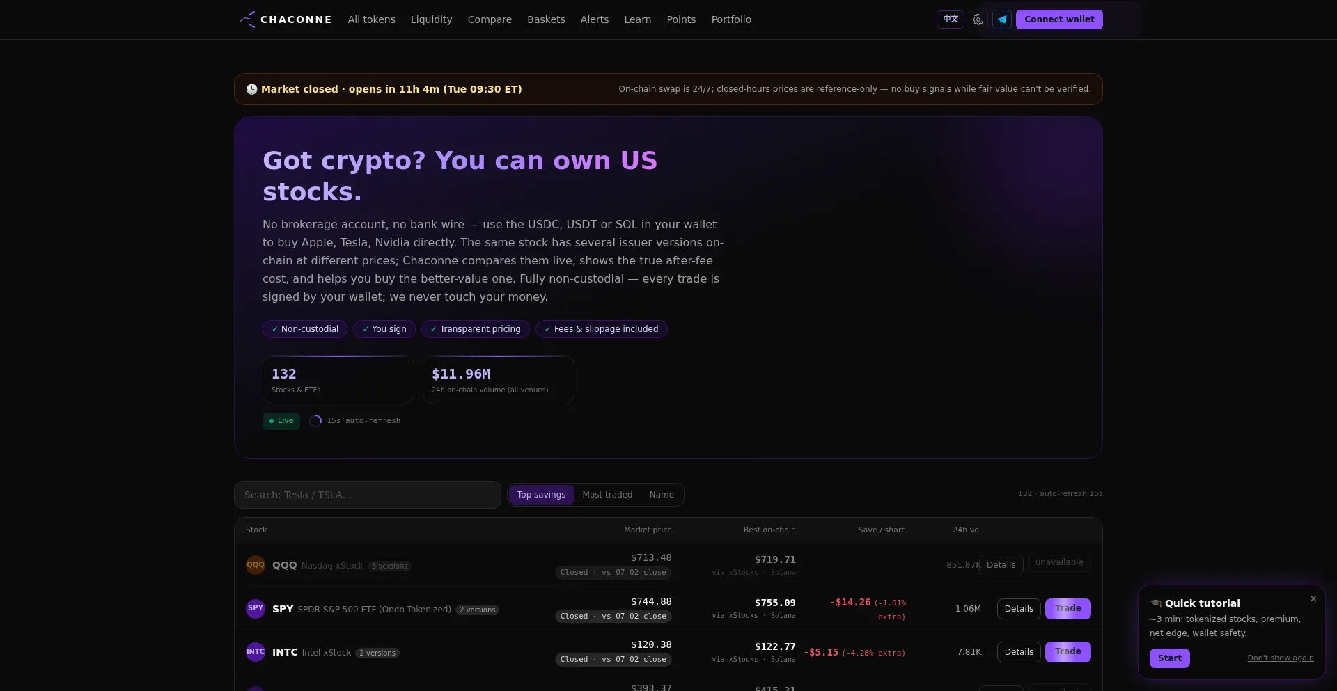The width and height of the screenshot is (1337, 691).
Task: Open the Alerts page
Action: [x=595, y=19]
